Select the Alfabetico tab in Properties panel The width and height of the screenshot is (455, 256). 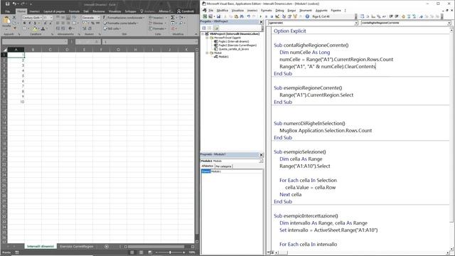click(208, 166)
